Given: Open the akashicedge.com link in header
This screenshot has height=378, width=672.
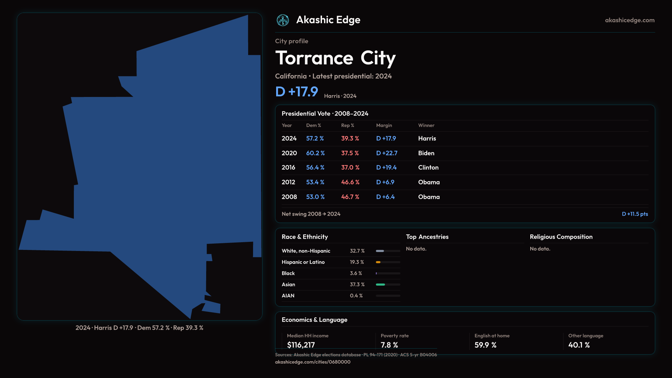Looking at the screenshot, I should coord(629,20).
